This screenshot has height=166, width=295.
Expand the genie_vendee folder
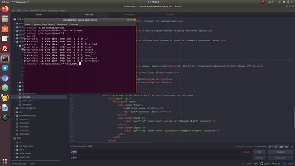(x=15, y=154)
